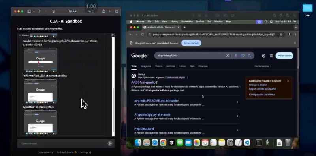
Task: Open the History menu
Action: click(174, 22)
